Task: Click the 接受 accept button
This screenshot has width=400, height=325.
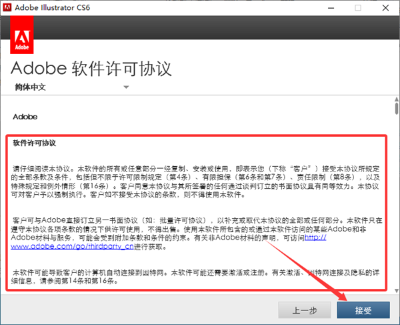Action: click(x=363, y=310)
